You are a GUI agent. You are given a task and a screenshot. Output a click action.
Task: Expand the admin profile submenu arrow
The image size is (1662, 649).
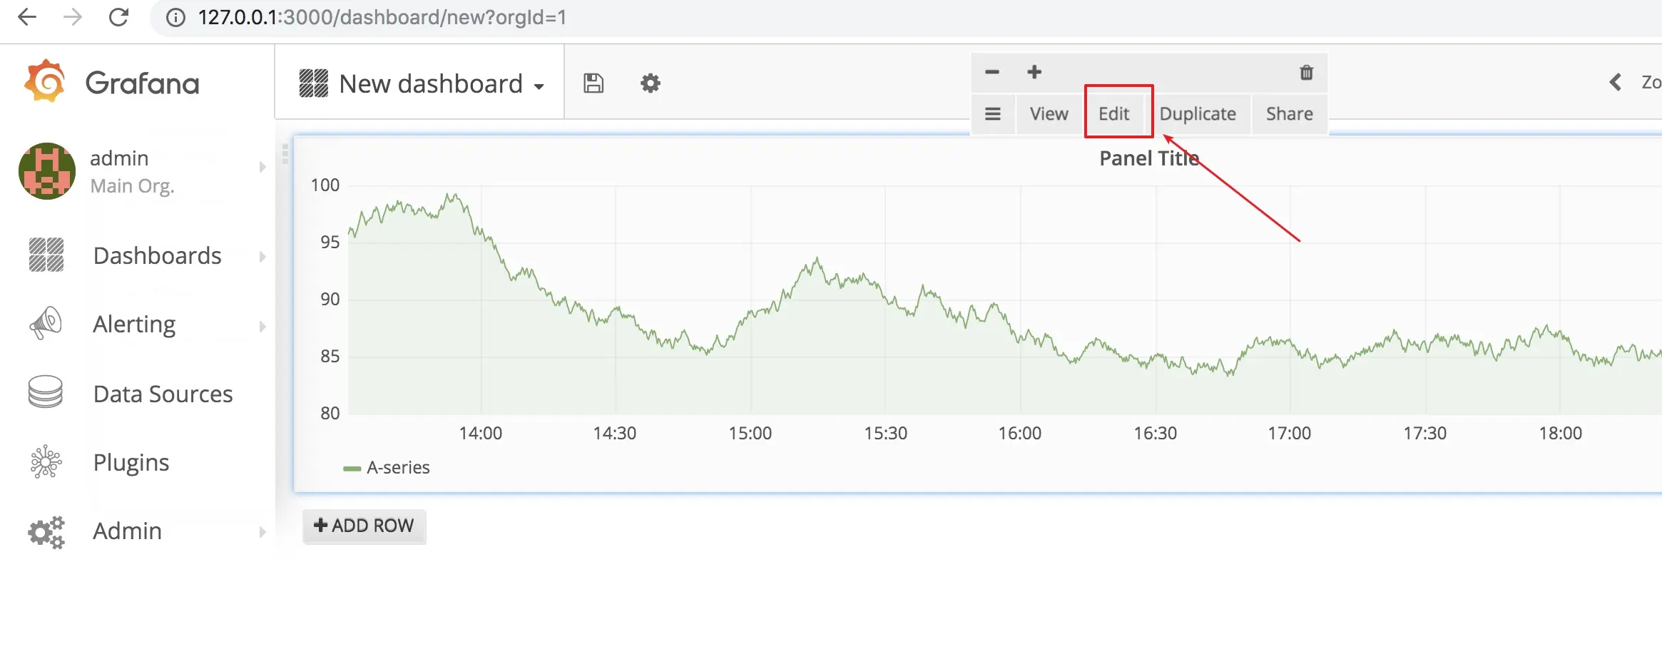click(262, 167)
